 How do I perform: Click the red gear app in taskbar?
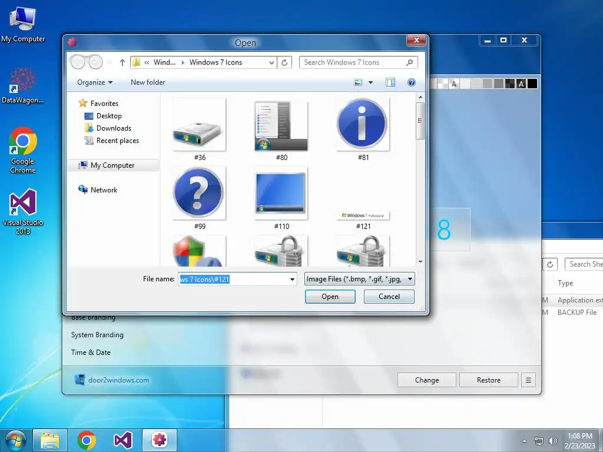point(160,440)
